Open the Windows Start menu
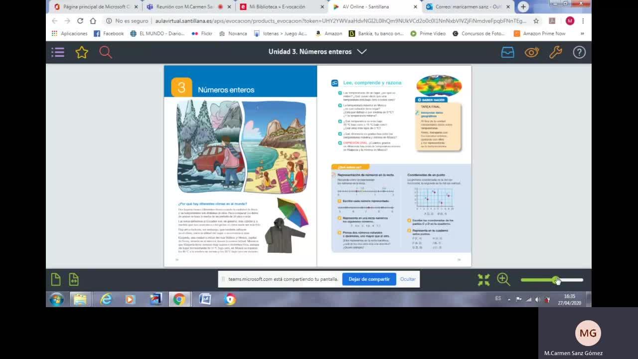Image resolution: width=638 pixels, height=359 pixels. pos(56,299)
